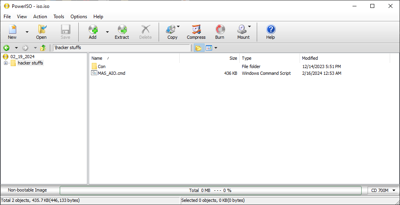The image size is (400, 205).
Task: Open the view mode dropdown arrow
Action: point(216,48)
